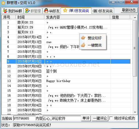Enable the 绝对评论成功 checkbox
The width and height of the screenshot is (139, 129).
coord(111,118)
